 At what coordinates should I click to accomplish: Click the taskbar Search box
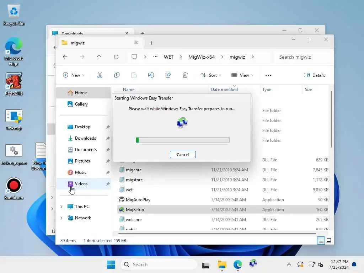159,264
